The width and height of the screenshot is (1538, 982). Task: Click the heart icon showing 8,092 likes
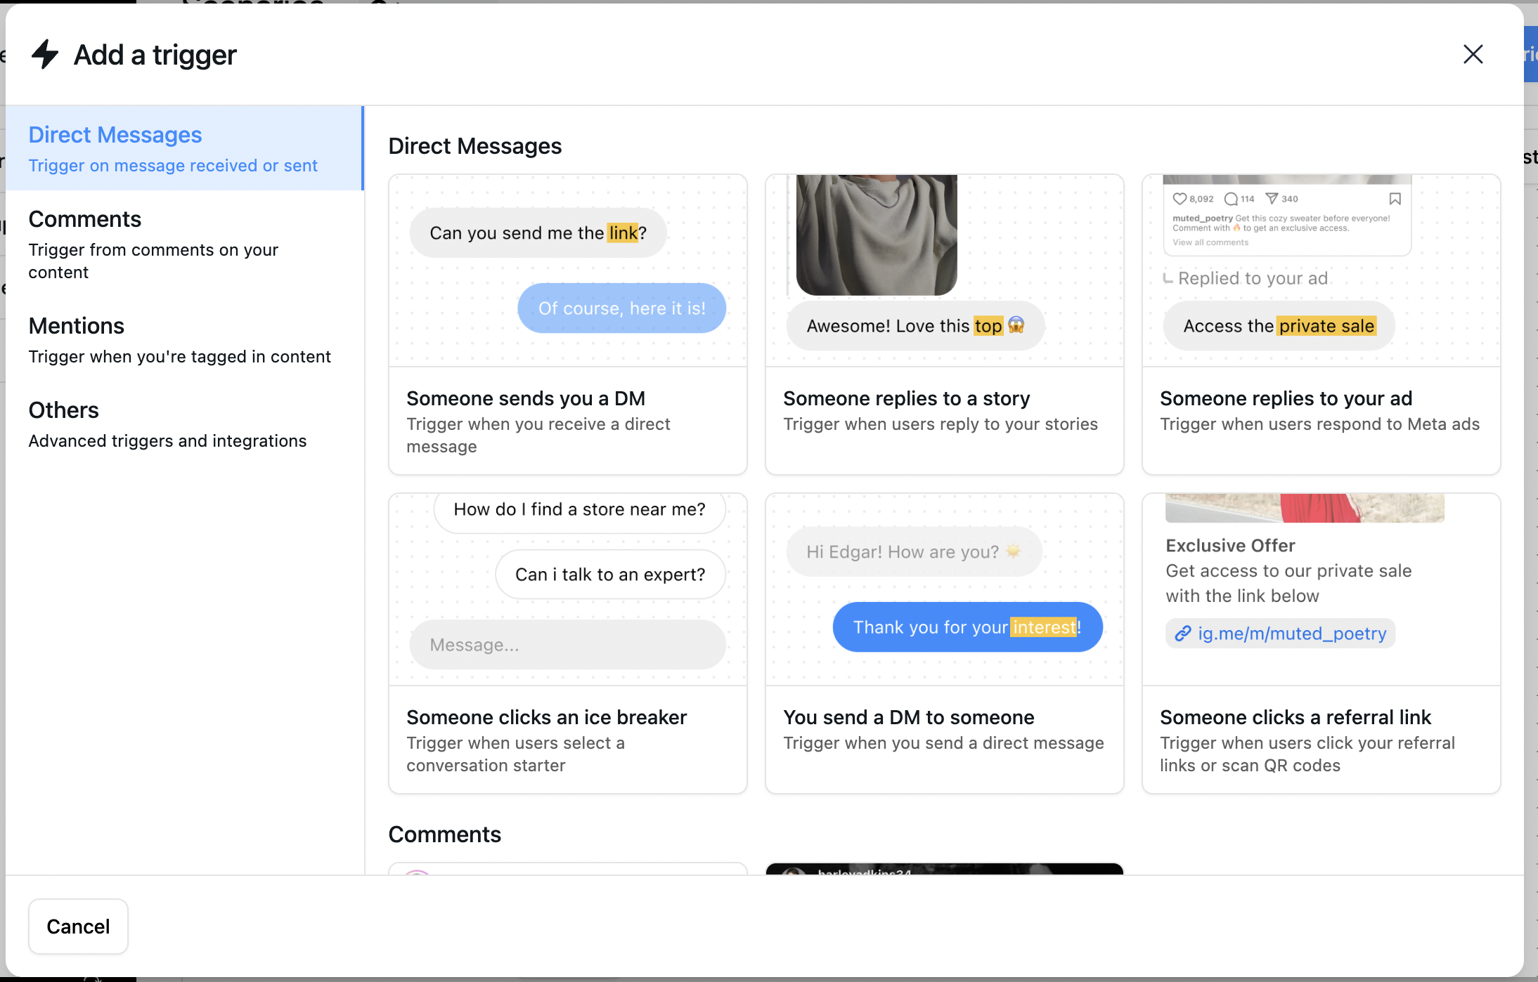(1180, 199)
